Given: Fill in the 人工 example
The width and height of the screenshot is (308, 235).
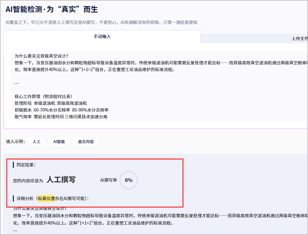Looking at the screenshot, I should click(x=36, y=142).
